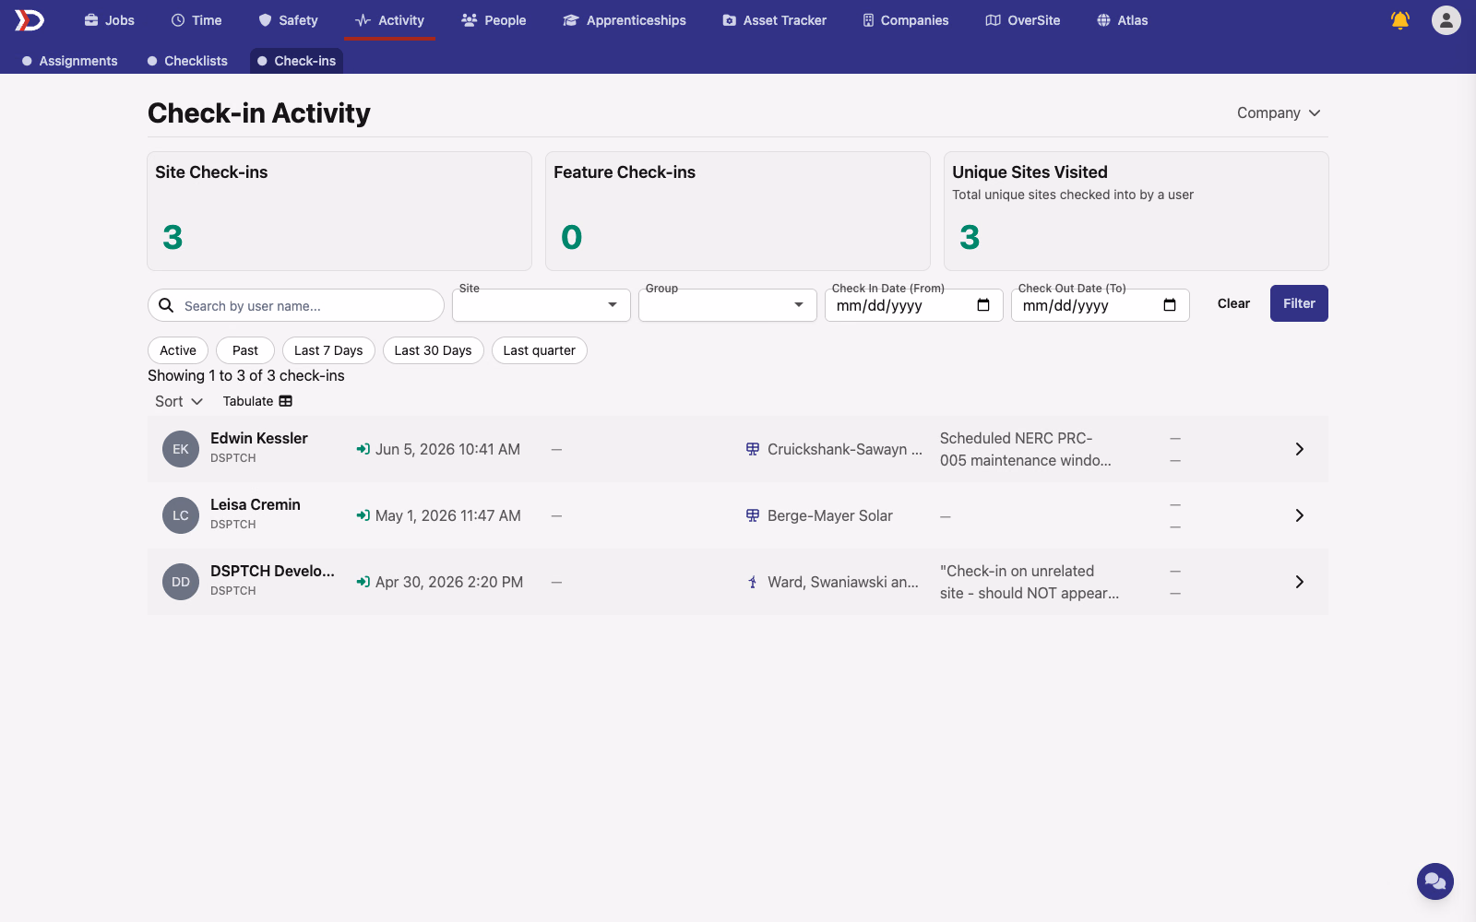Click check-in arrow icon beside Jun 5, 2026

363,449
